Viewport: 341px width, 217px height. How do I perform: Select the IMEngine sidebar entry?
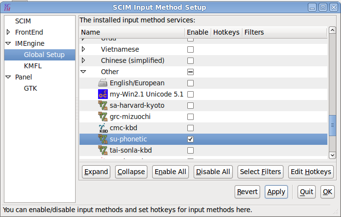pos(30,43)
